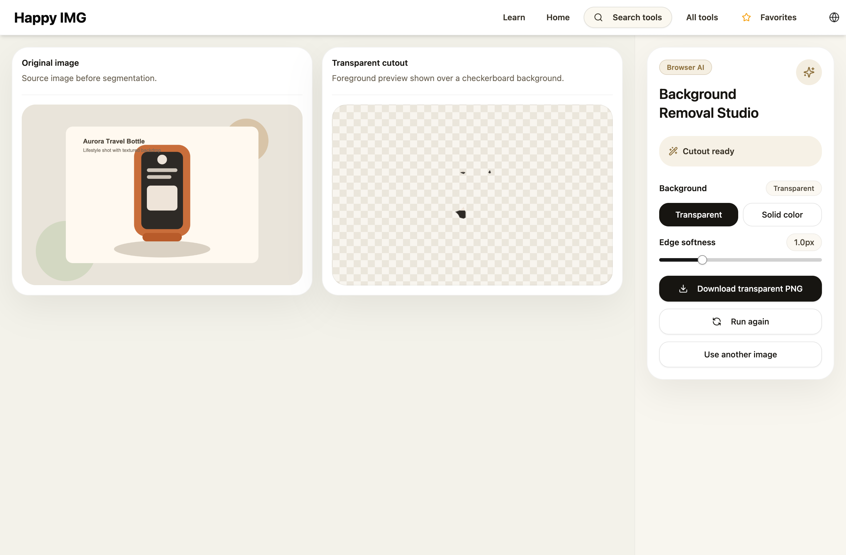
Task: Open All tools from the navigation bar
Action: click(x=701, y=17)
